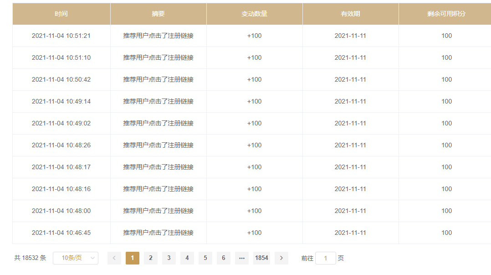
Task: Go to the previous page arrow
Action: point(114,258)
